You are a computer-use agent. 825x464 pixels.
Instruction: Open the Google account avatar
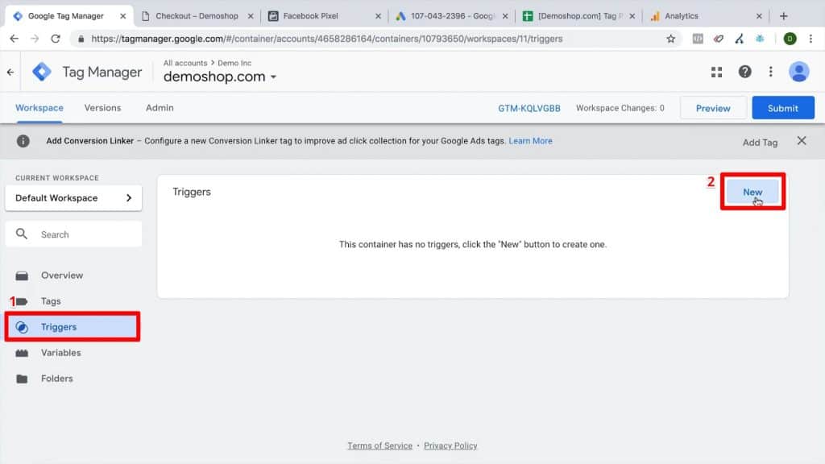tap(798, 72)
